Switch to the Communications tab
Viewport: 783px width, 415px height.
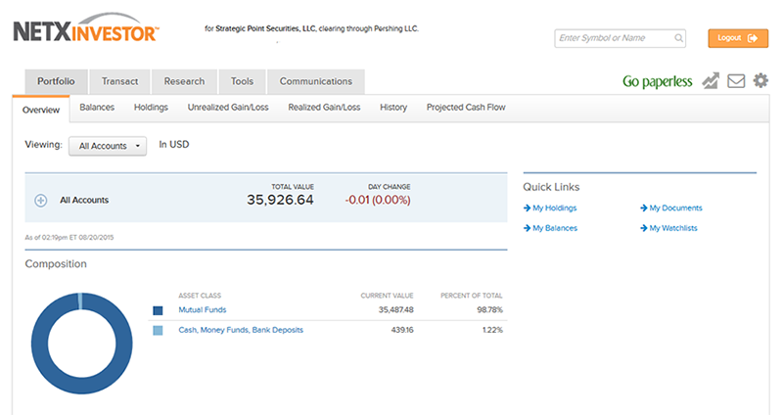coord(315,81)
